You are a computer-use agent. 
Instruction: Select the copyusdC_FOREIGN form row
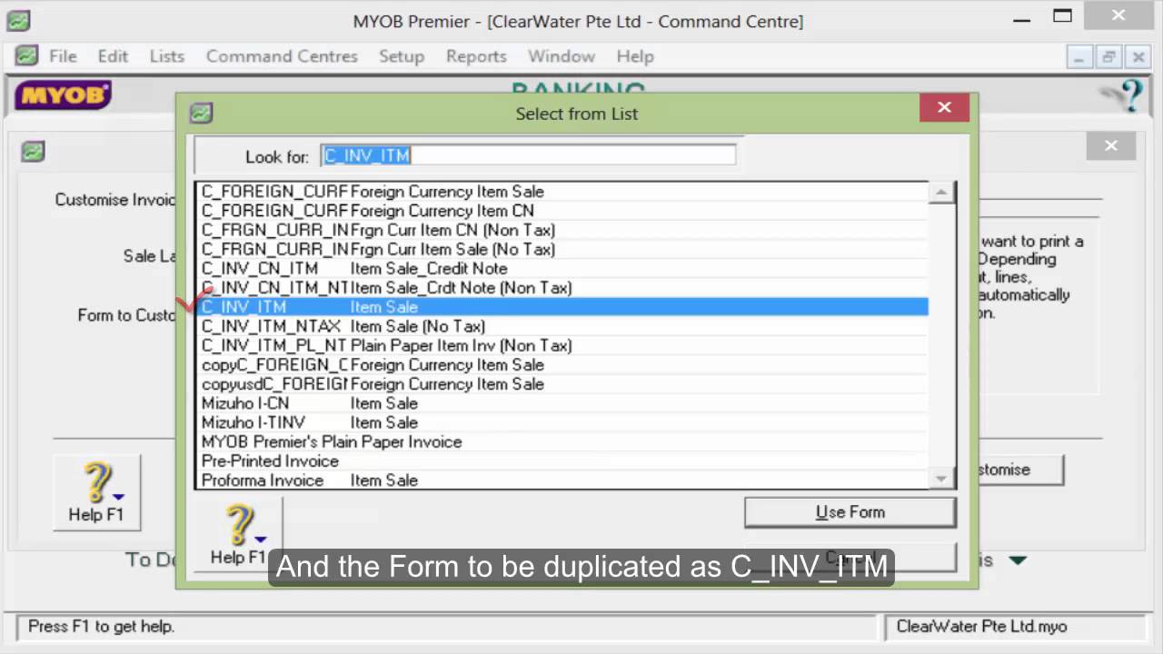(562, 384)
